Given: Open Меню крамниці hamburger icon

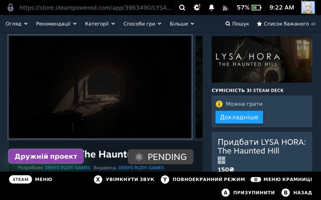Looking at the screenshot, I should (256, 179).
